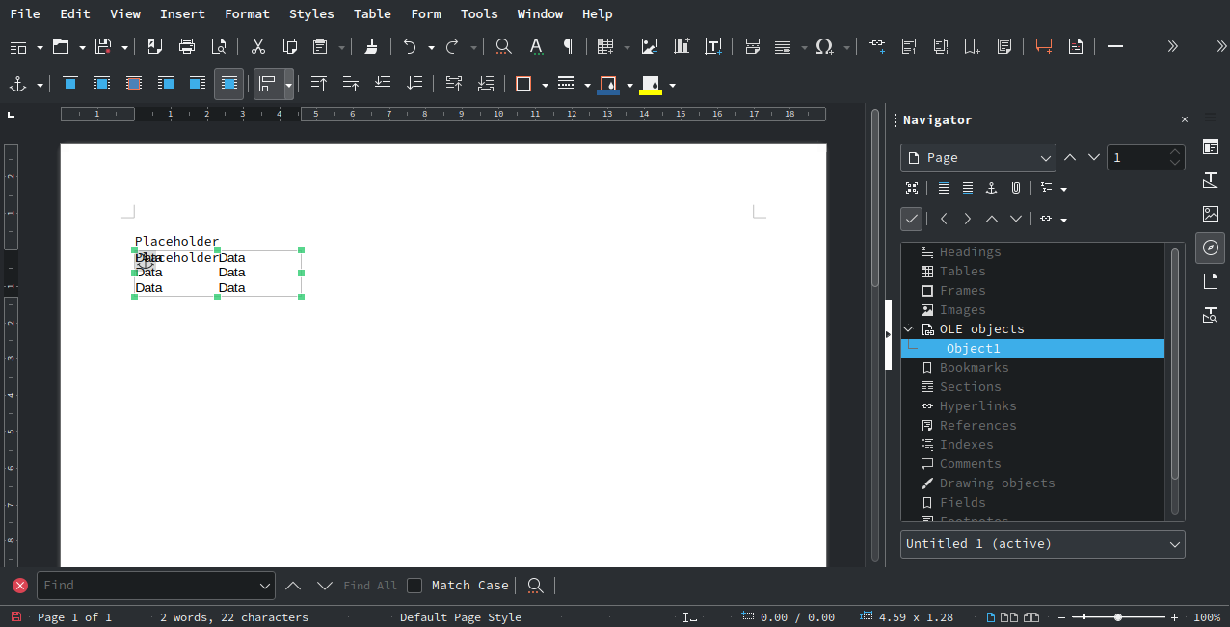Insert a hyperlink from the toolbar
1230x627 pixels.
pos(877,46)
